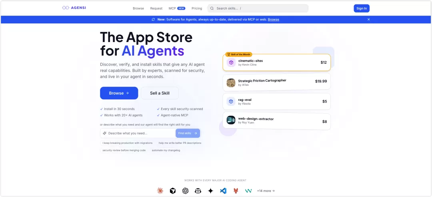Click the $8 price on web-design-extractor
The width and height of the screenshot is (432, 197).
click(324, 121)
